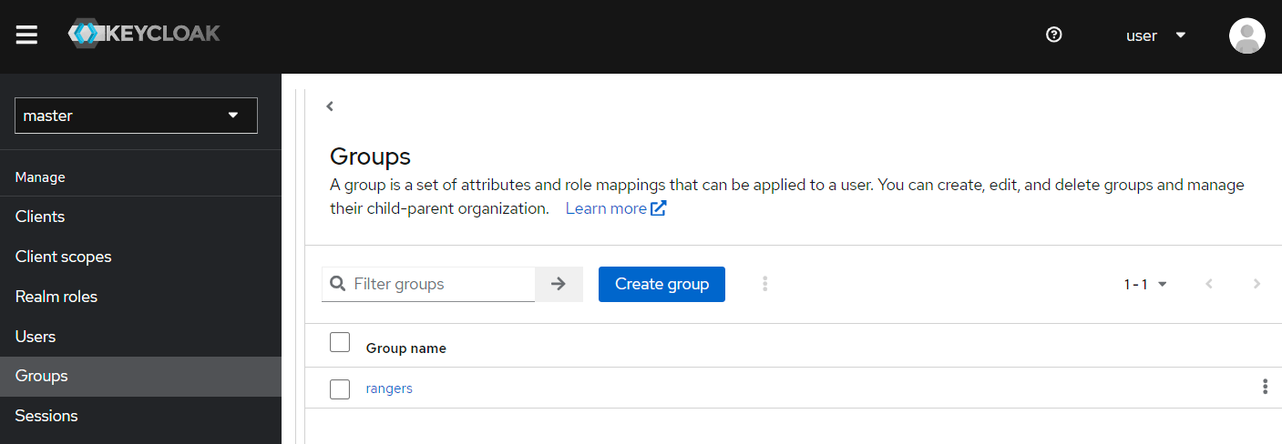
Task: Check the rangers group checkbox
Action: pyautogui.click(x=340, y=389)
